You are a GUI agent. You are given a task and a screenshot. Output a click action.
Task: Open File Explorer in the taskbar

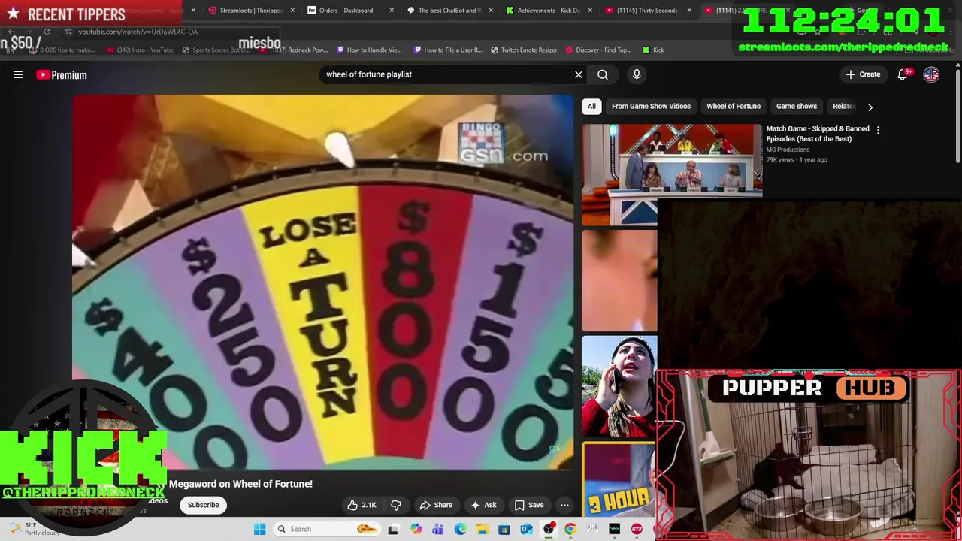coord(482,529)
